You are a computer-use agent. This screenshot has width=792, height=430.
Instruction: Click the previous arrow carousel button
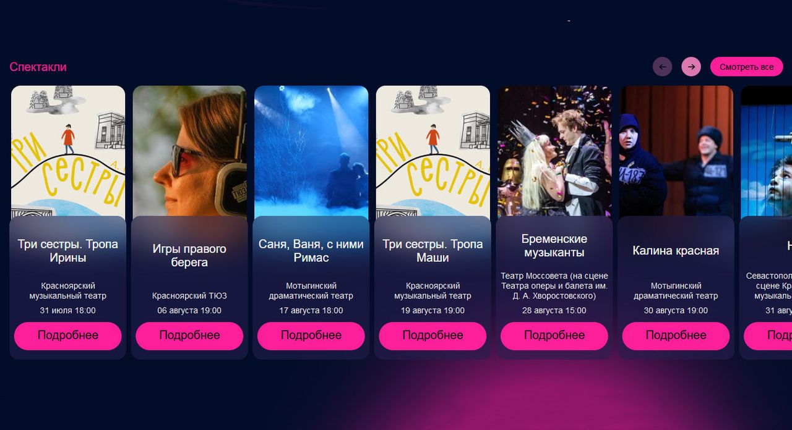(662, 67)
